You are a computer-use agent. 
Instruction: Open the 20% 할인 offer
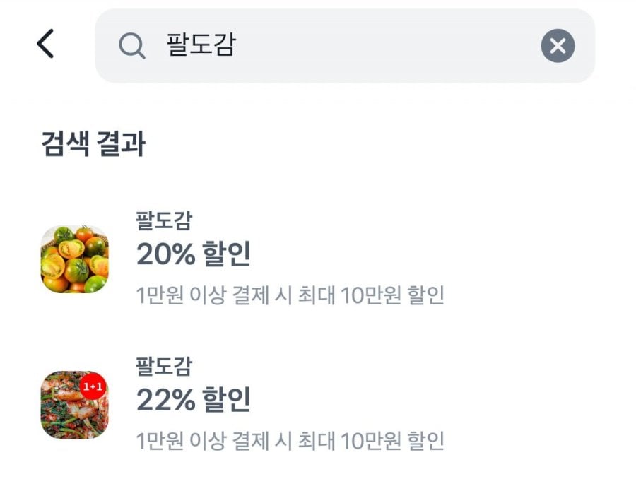(x=194, y=254)
